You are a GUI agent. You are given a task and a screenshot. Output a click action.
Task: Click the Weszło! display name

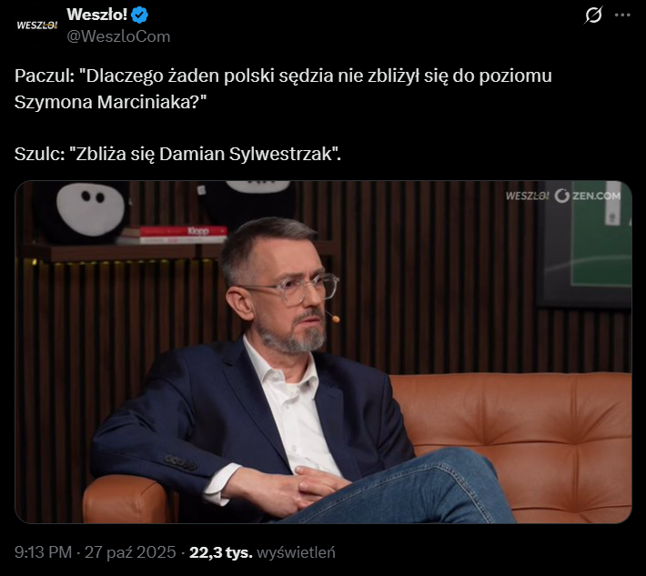pos(96,15)
